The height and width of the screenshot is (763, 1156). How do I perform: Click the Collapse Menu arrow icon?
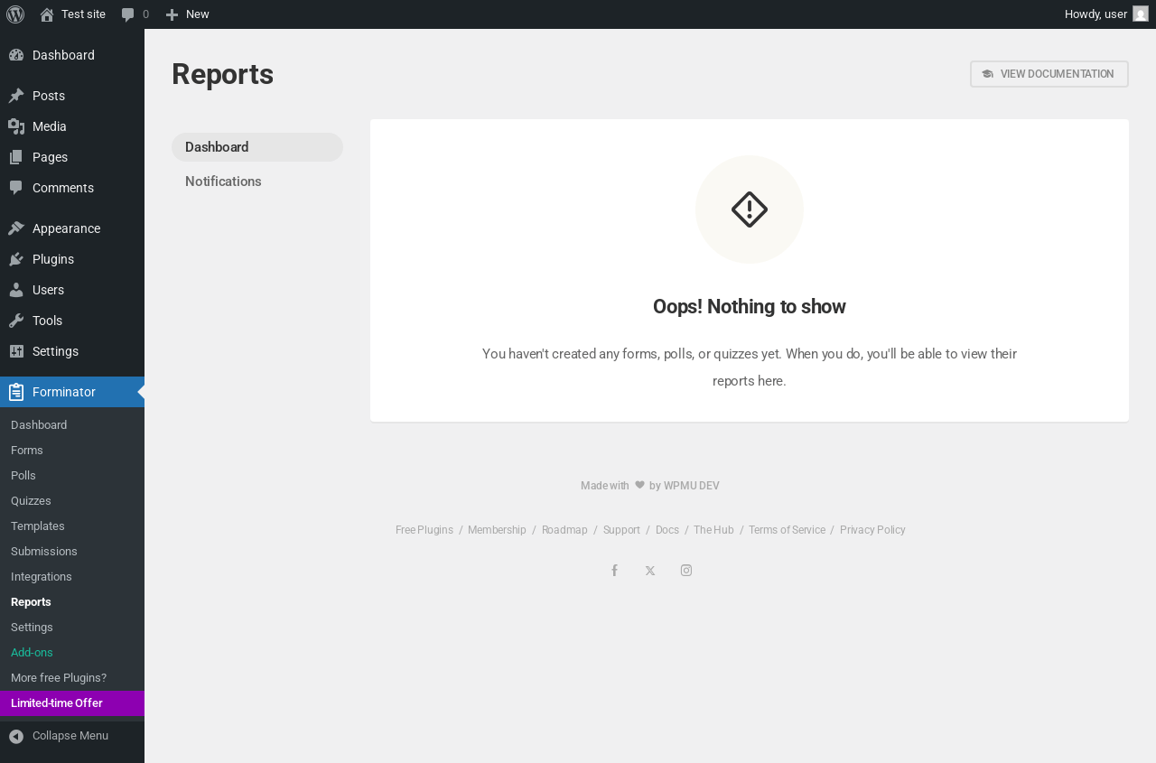(x=16, y=736)
